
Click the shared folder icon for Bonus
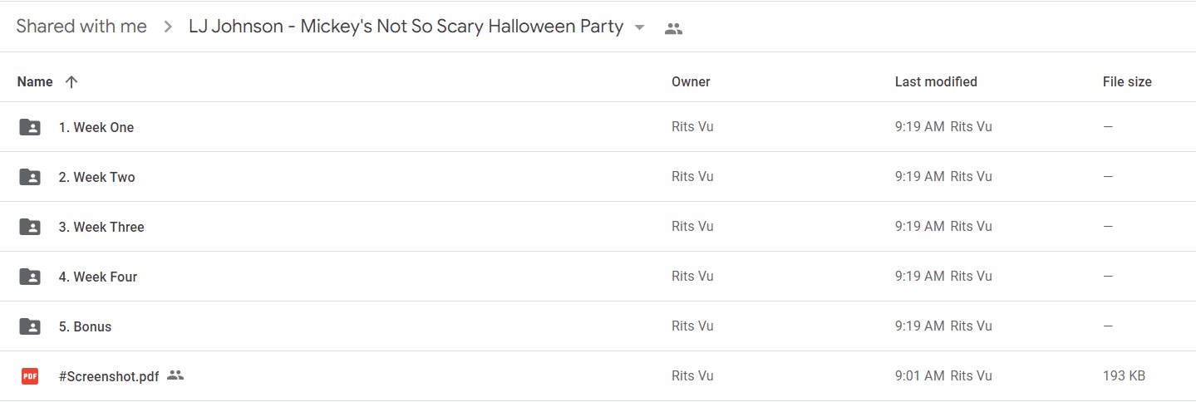pyautogui.click(x=30, y=326)
